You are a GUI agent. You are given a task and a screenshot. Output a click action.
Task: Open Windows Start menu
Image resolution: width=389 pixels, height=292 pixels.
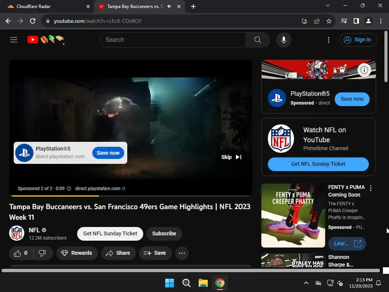[170, 283]
